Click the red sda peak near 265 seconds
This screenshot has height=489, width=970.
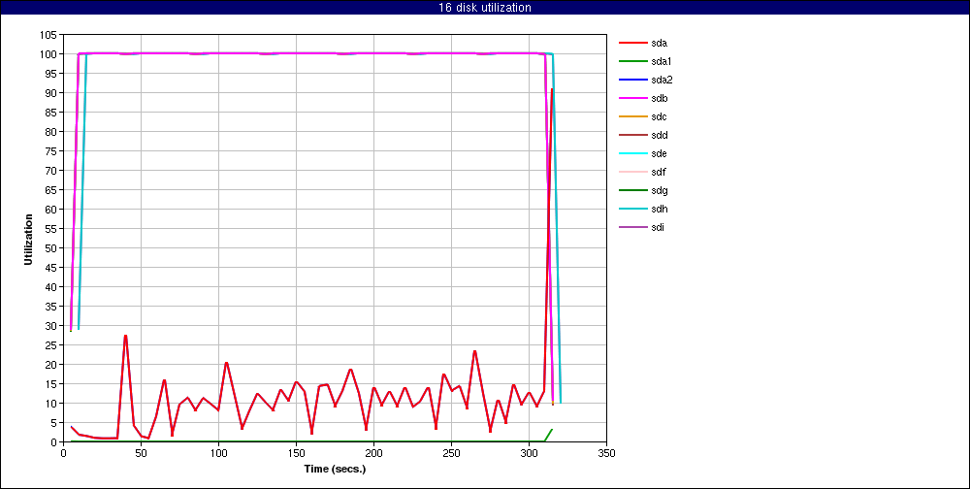click(474, 351)
